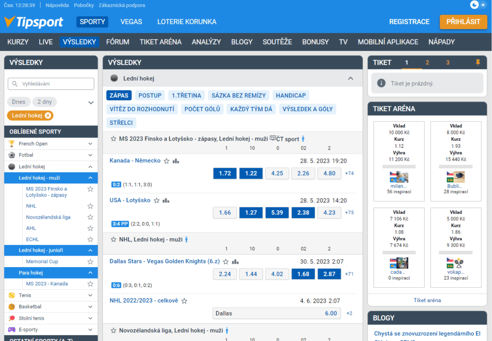Click the search magnifier icon
The height and width of the screenshot is (341, 492).
15,84
